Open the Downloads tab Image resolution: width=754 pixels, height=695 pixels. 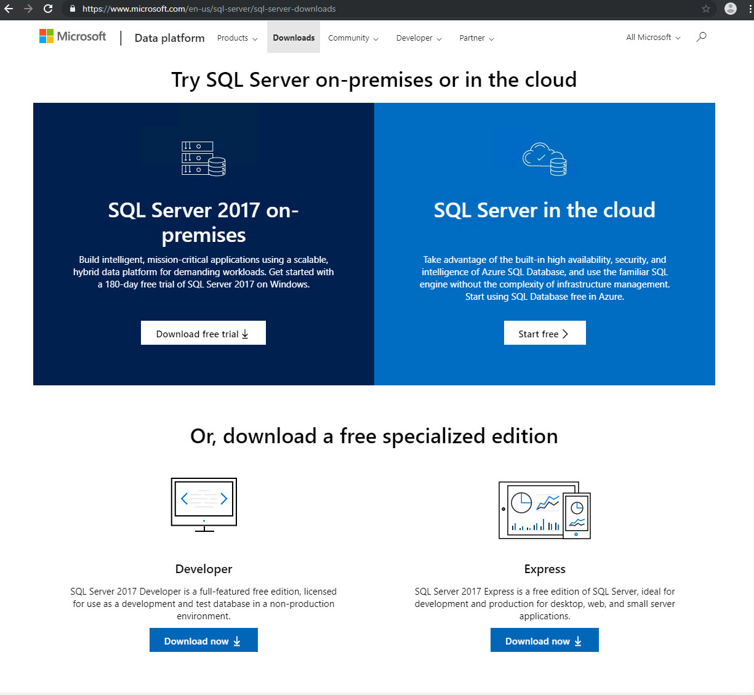click(294, 38)
